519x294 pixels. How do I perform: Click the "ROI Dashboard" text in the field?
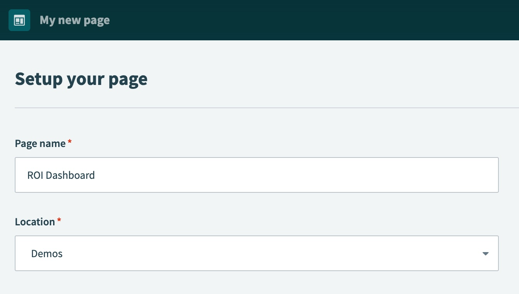61,175
